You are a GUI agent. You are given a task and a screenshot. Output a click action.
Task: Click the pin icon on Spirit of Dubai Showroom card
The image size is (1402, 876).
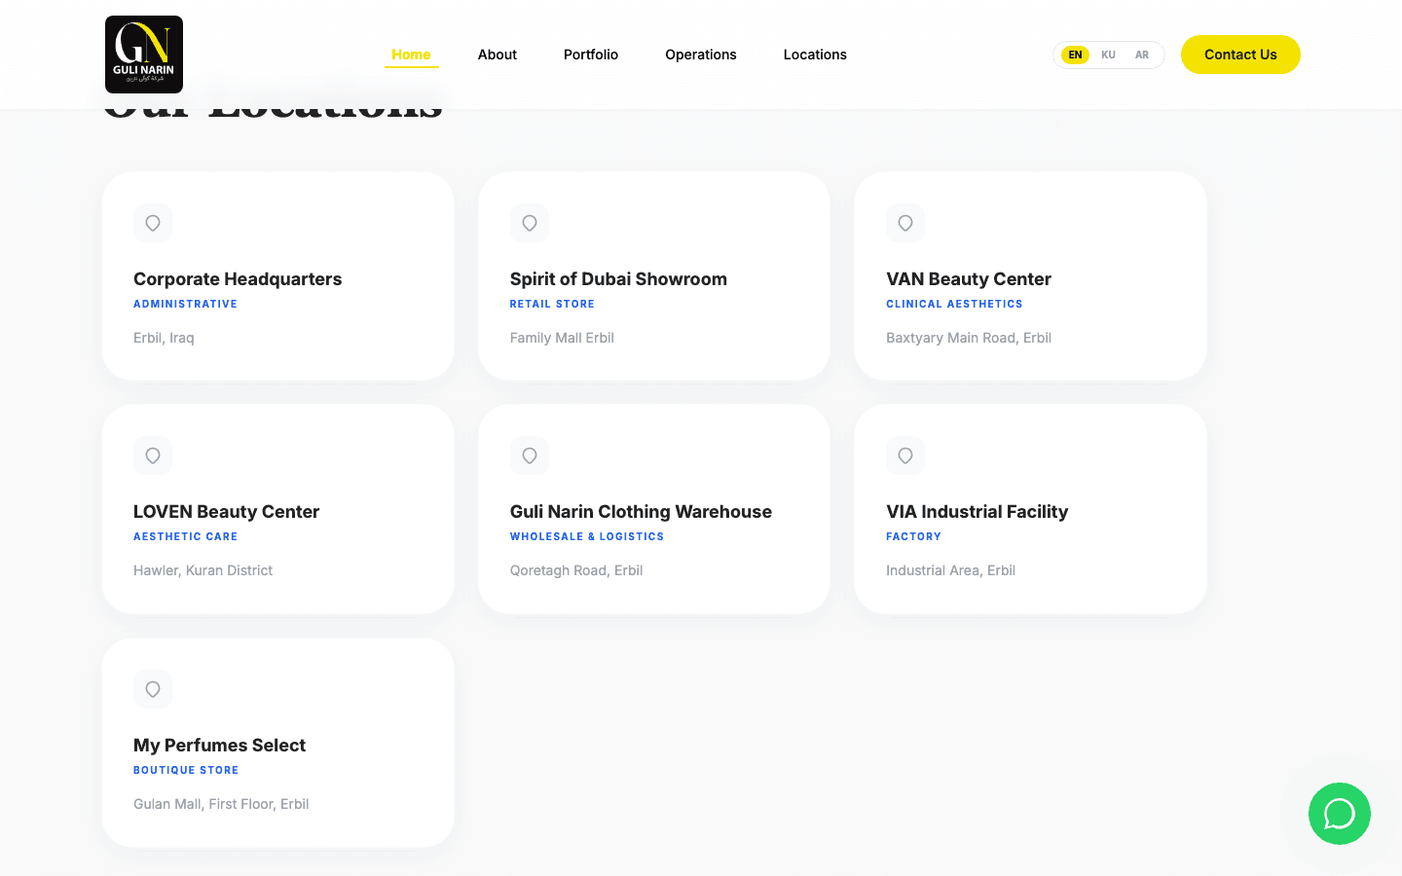point(530,223)
